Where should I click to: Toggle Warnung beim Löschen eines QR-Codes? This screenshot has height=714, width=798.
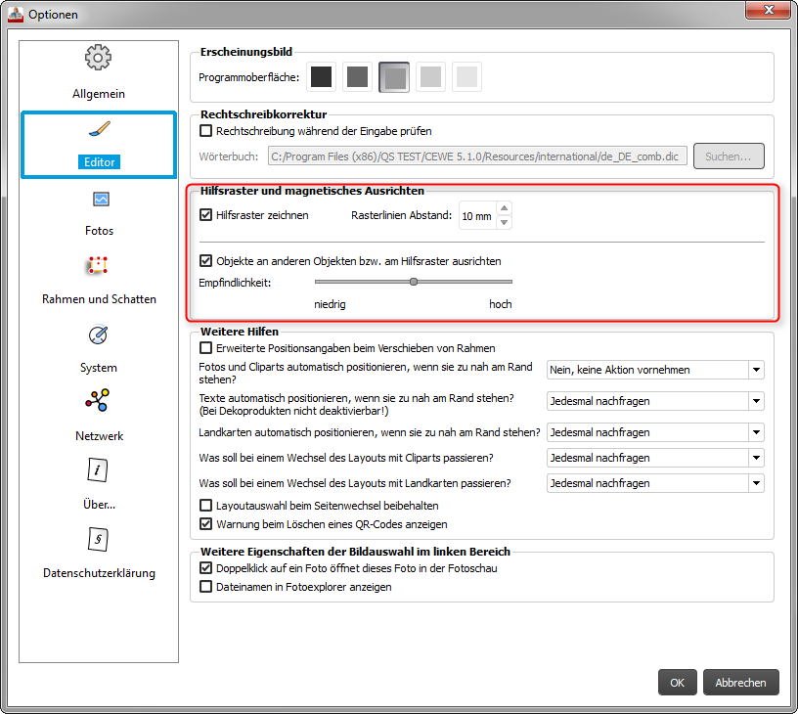click(206, 524)
